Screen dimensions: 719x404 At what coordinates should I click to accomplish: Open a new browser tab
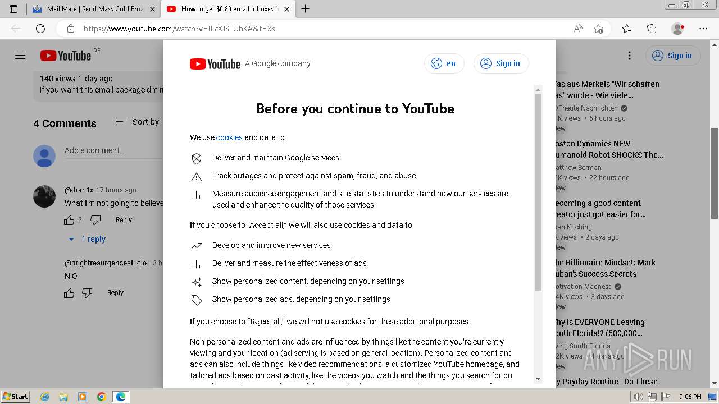pyautogui.click(x=305, y=9)
